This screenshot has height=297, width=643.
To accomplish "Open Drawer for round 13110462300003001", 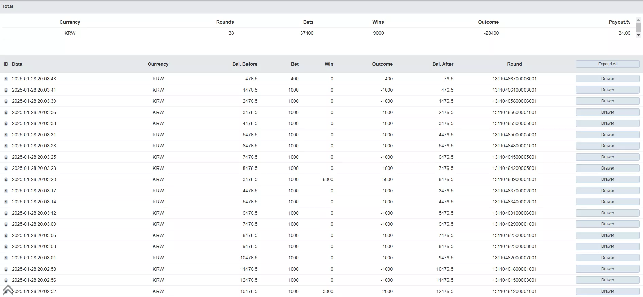I will tap(607, 246).
